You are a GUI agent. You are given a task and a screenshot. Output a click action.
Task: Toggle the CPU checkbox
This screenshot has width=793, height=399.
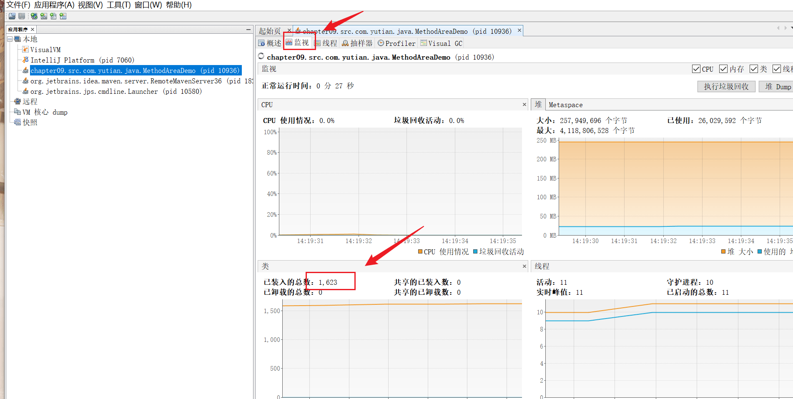click(x=696, y=69)
